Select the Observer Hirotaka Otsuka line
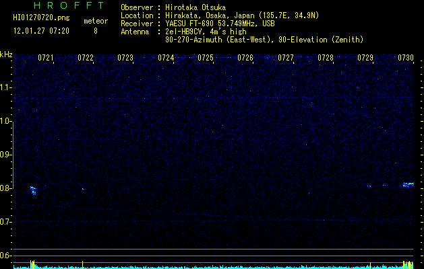424x269 pixels. 173,7
